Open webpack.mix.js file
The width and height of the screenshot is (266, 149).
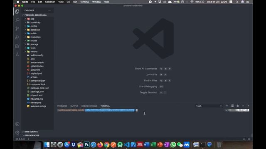(x=38, y=106)
